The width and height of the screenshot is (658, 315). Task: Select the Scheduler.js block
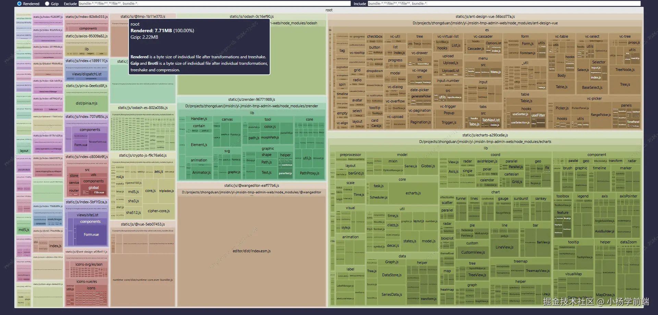pos(378,197)
